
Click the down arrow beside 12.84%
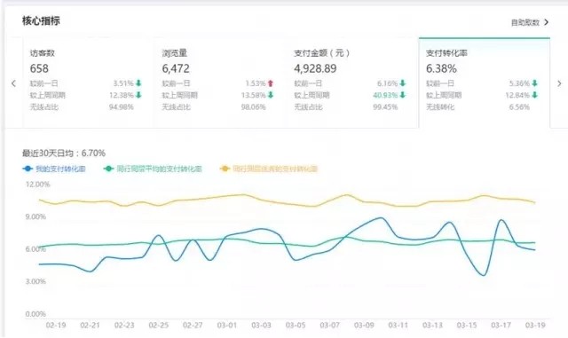tap(534, 95)
